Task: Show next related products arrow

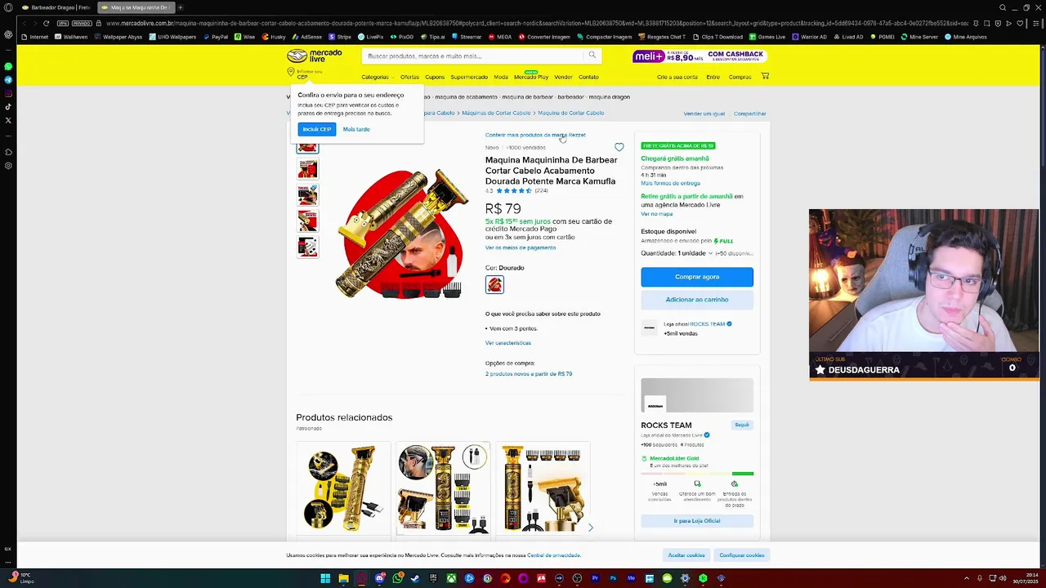Action: (x=590, y=528)
